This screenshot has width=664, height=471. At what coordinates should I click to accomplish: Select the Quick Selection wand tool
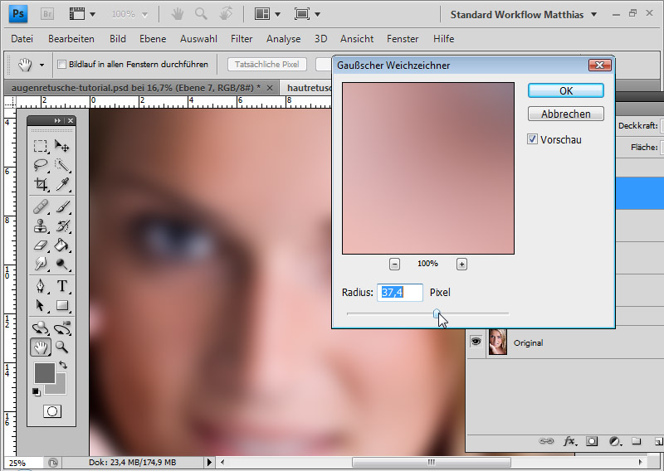[61, 165]
